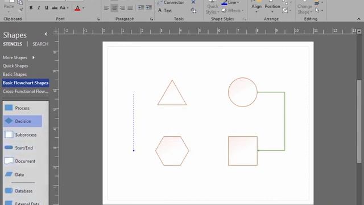
Task: Expand More Shapes menu
Action: pos(19,58)
